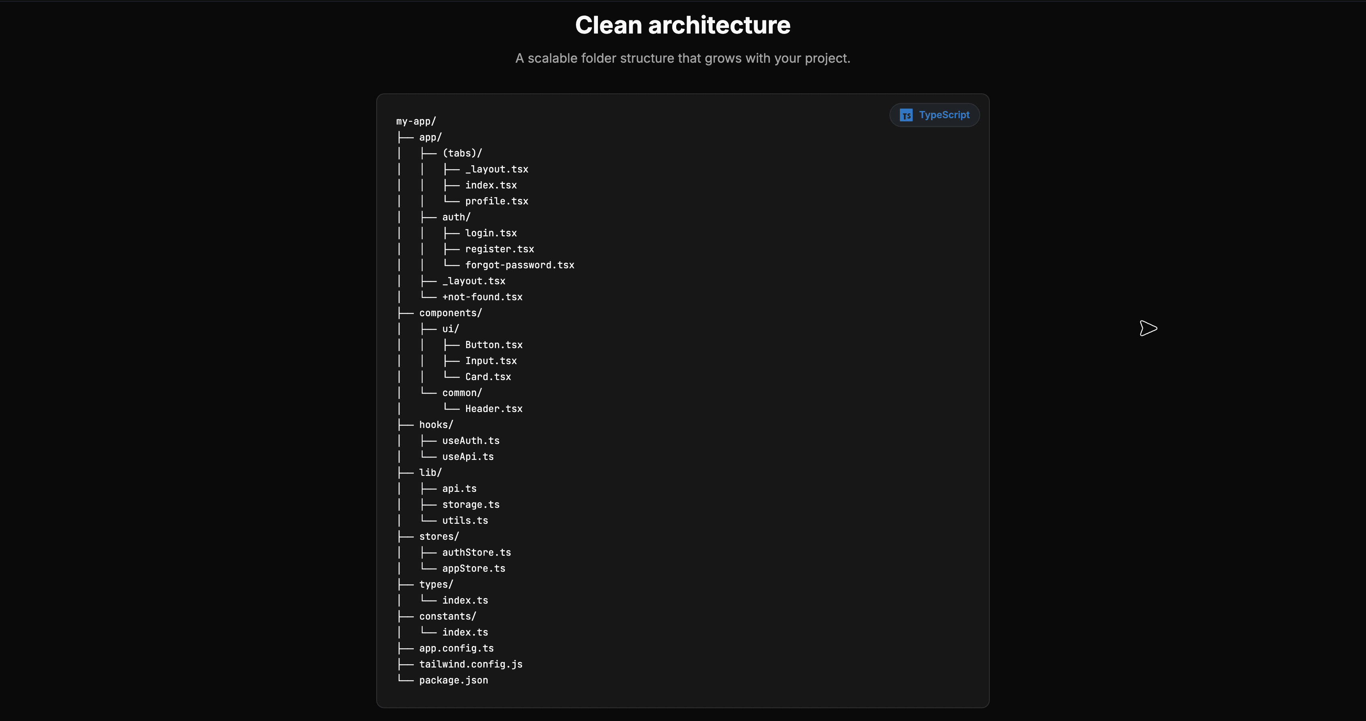1366x721 pixels.
Task: Select the app/ folder in the tree
Action: coord(431,137)
